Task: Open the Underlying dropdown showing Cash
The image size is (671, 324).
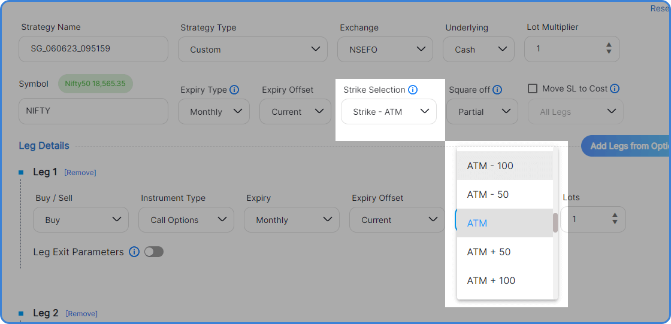Action: click(479, 49)
